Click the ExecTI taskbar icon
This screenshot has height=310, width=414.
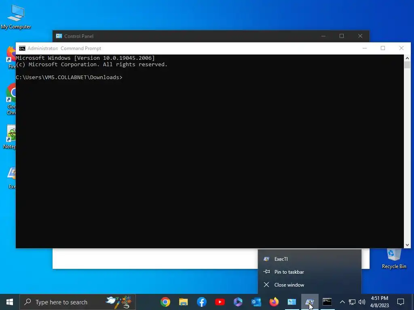coord(310,302)
